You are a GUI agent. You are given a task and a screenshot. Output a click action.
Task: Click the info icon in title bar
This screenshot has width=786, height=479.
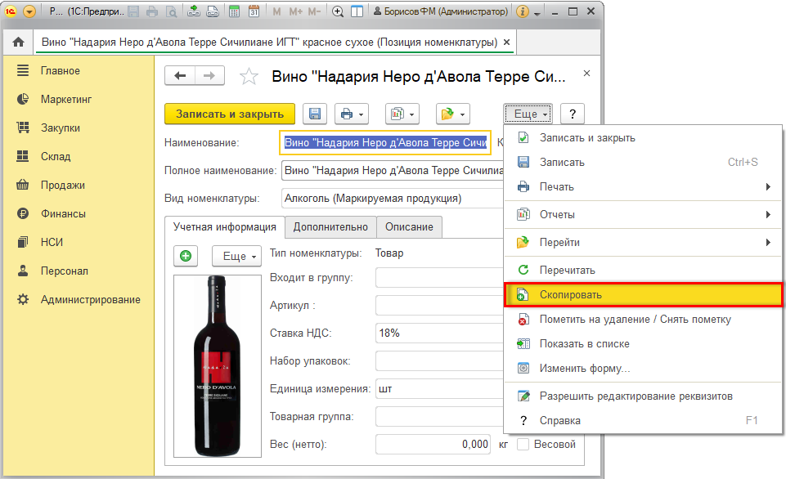523,11
